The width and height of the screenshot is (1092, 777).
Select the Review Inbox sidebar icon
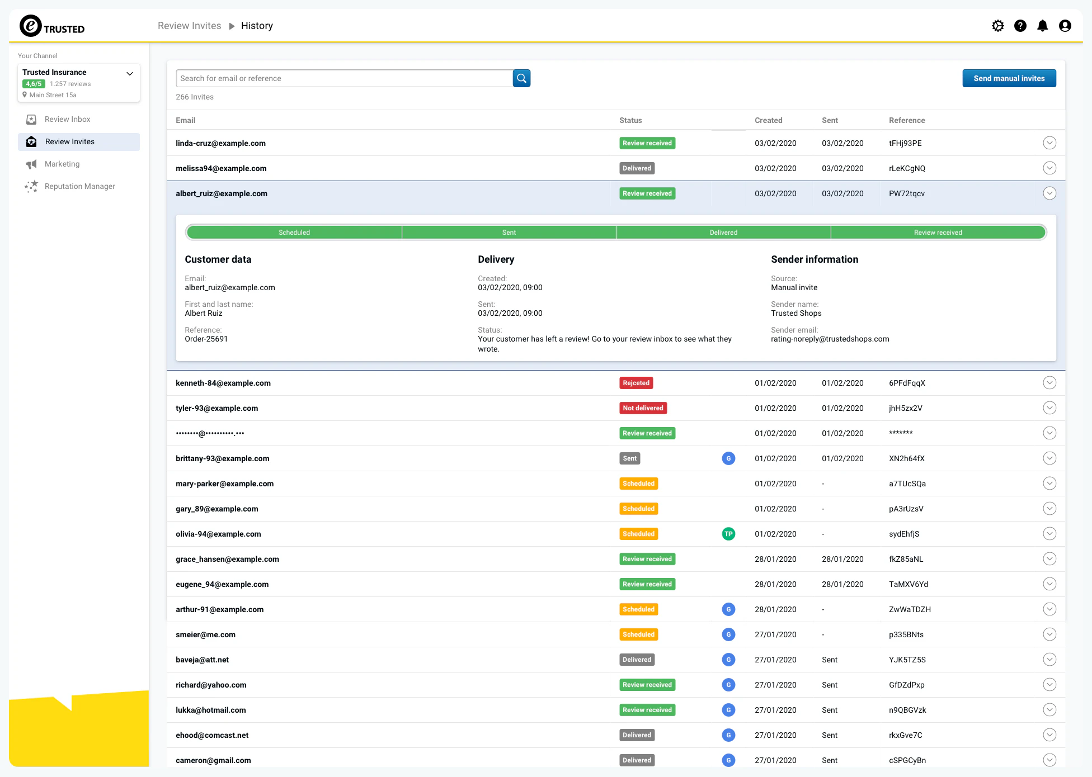point(32,119)
